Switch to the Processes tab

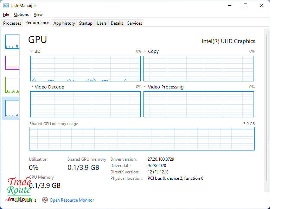tap(12, 23)
